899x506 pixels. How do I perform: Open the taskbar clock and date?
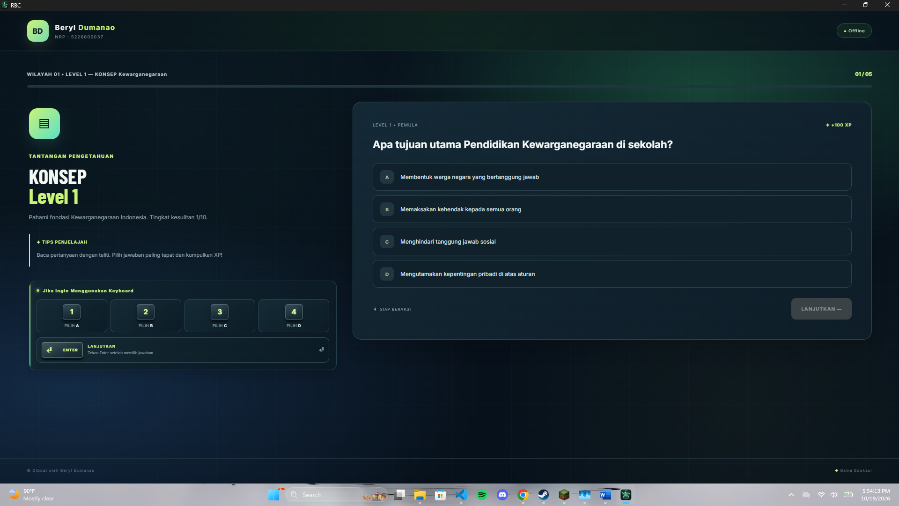pyautogui.click(x=876, y=495)
